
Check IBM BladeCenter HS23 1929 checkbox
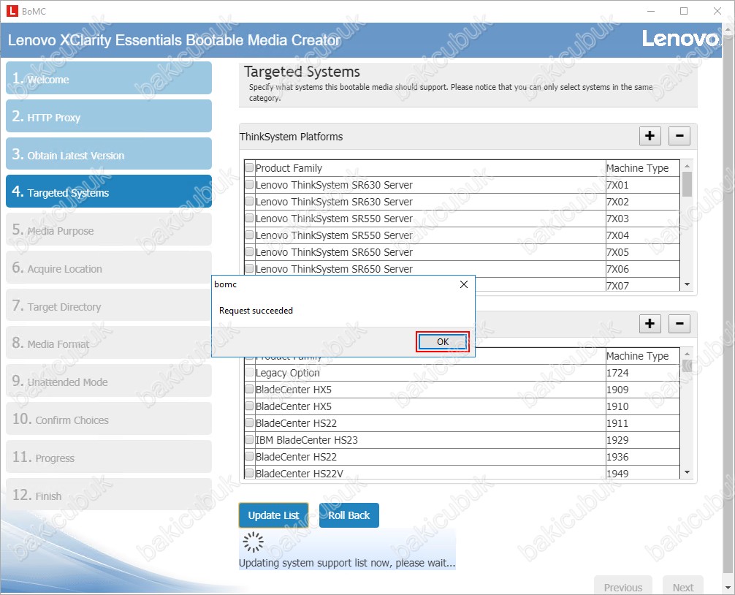click(249, 440)
